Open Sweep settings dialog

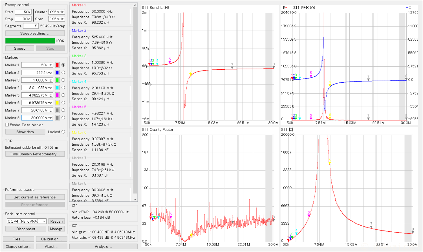click(35, 33)
